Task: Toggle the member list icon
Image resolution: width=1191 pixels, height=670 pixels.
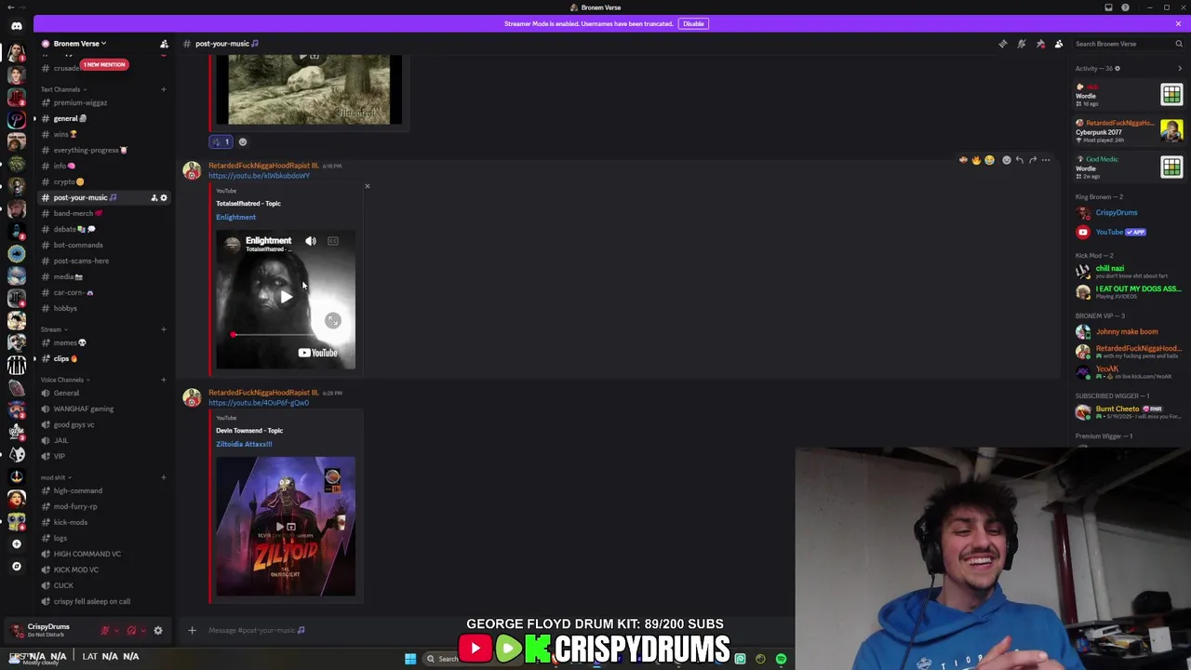Action: point(1059,44)
